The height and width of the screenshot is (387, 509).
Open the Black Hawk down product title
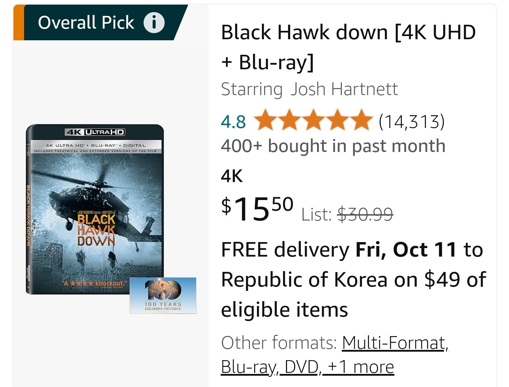(x=348, y=47)
